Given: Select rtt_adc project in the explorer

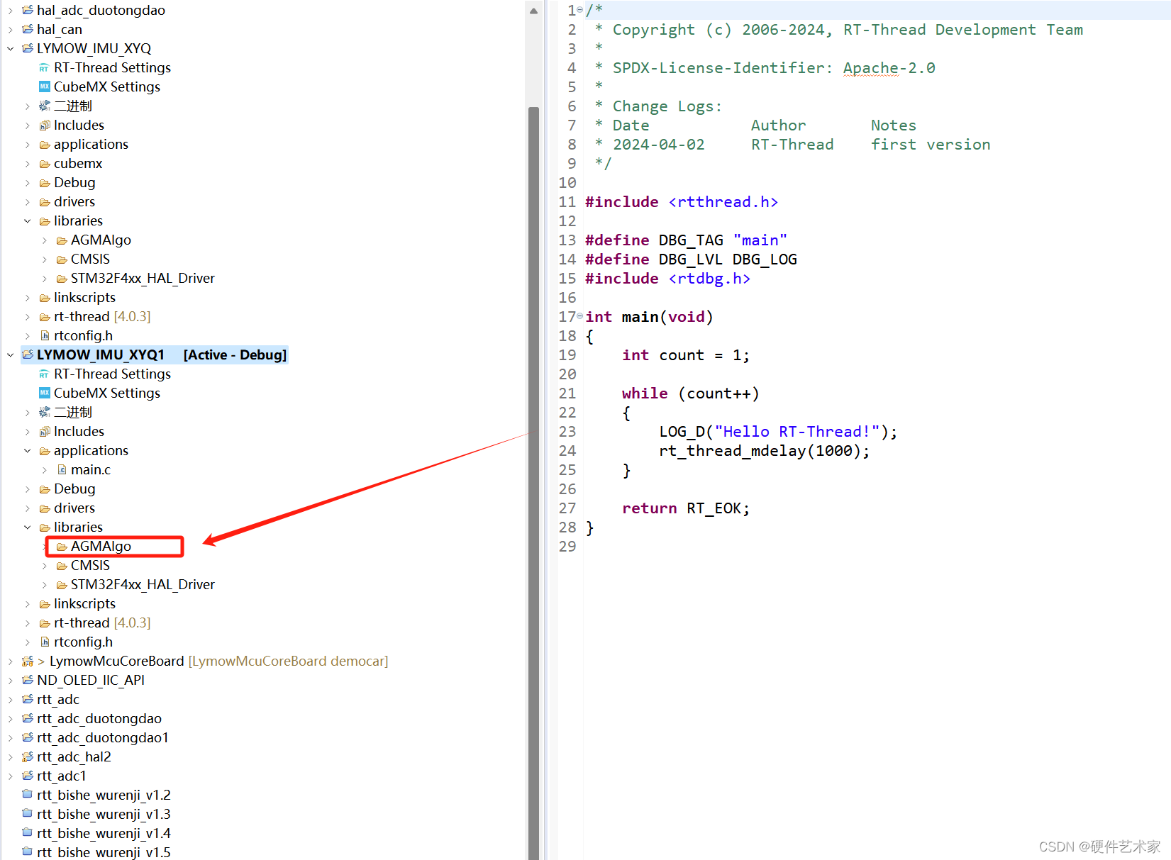Looking at the screenshot, I should click(x=58, y=699).
